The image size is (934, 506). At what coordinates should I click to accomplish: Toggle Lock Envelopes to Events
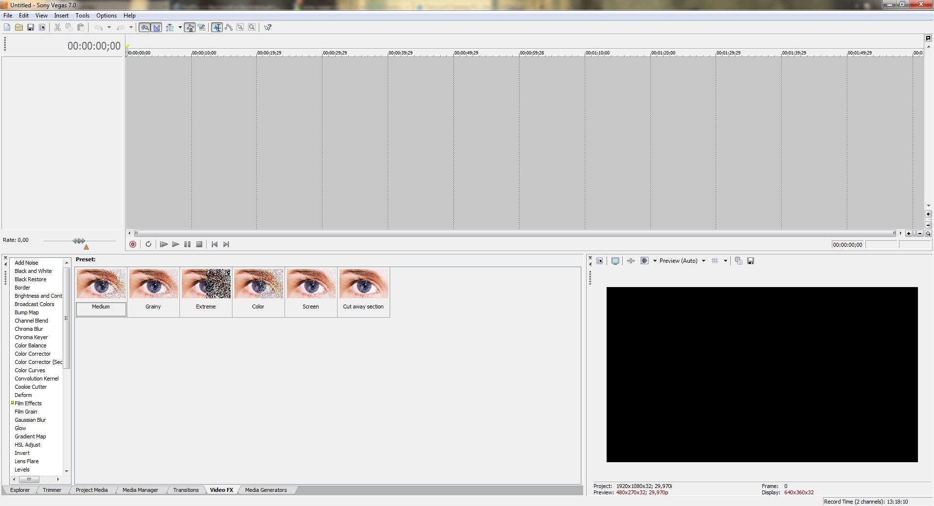click(190, 27)
